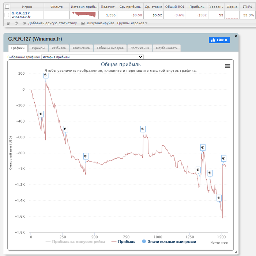Sort by the Уровень column header
This screenshot has width=256, height=256.
click(217, 7)
